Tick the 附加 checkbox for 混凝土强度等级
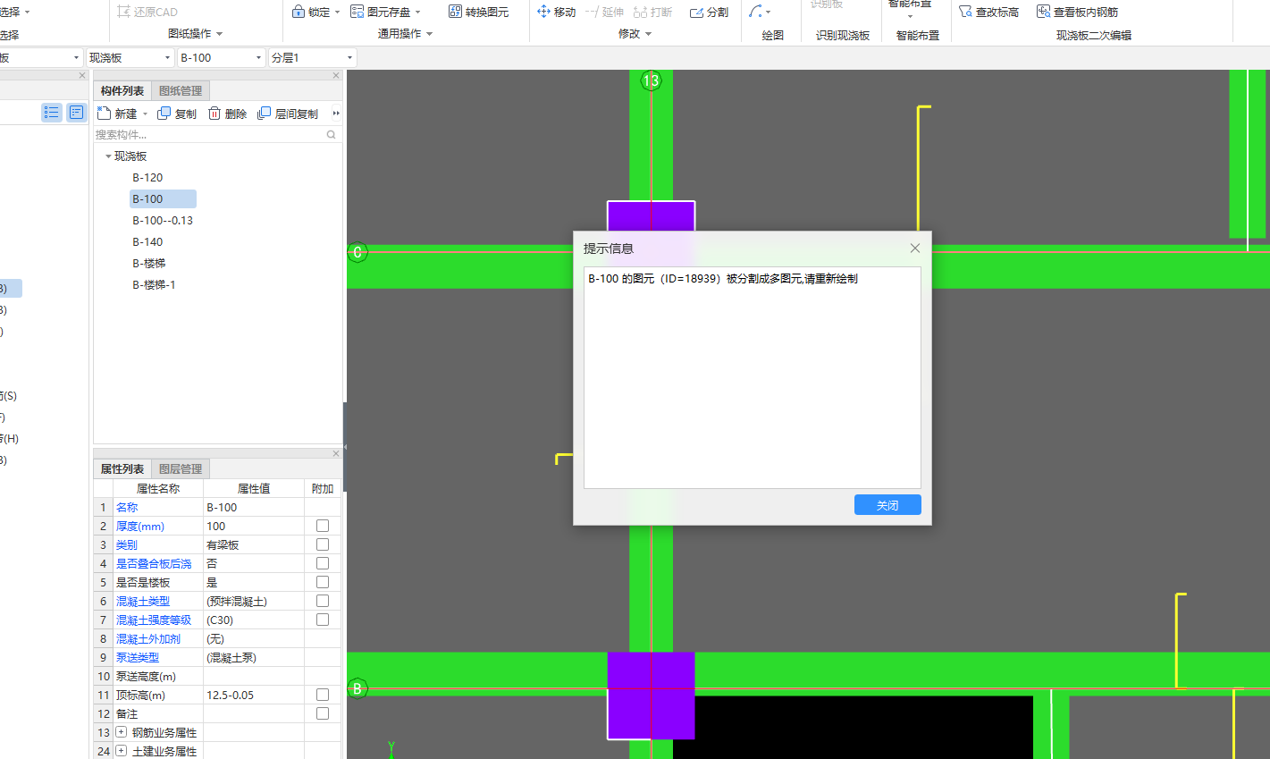Image resolution: width=1270 pixels, height=759 pixels. point(323,620)
